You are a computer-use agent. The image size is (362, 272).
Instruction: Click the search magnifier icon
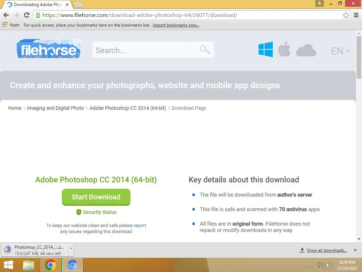(205, 50)
